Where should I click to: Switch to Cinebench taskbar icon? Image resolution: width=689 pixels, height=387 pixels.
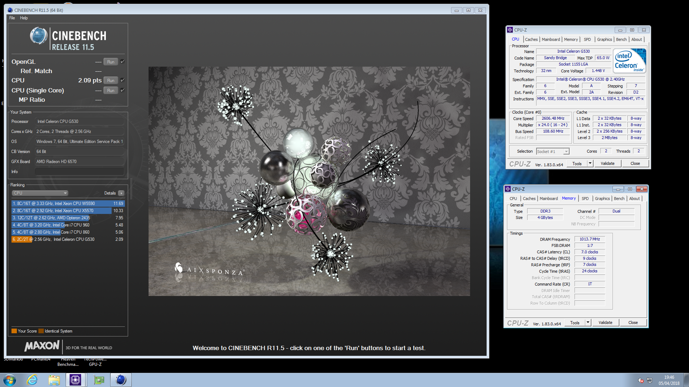pos(121,380)
